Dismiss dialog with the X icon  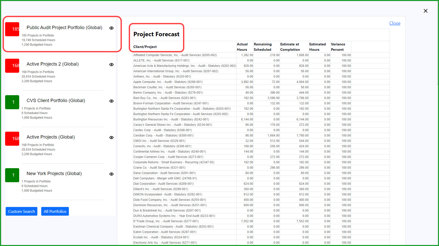425,11
